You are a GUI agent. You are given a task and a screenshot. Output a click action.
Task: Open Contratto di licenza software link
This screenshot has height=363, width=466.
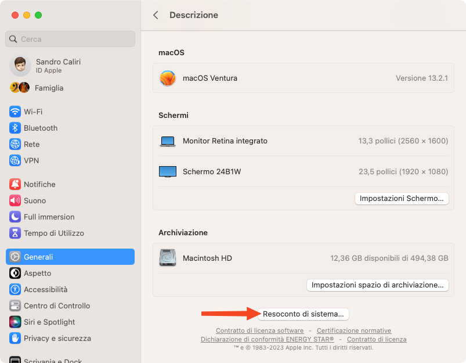click(x=260, y=330)
